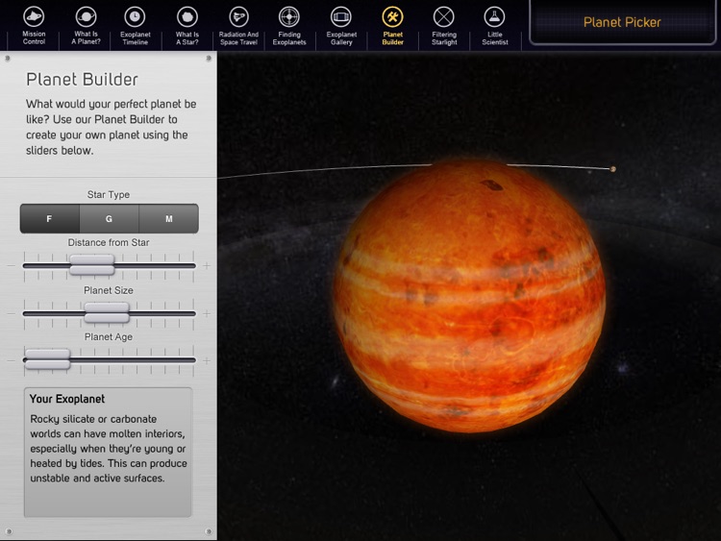This screenshot has height=541, width=721.
Task: Open the Finding Exoplanets crosshair icon
Action: tap(289, 17)
